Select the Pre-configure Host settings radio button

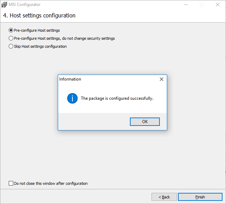11,30
